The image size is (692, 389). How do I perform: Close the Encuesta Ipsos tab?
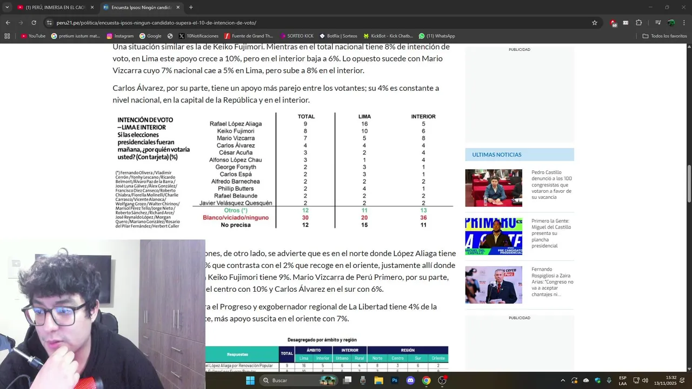178,8
